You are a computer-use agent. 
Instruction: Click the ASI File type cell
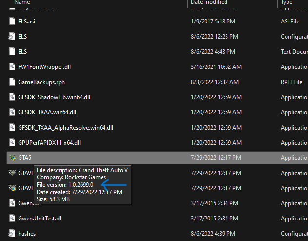point(290,21)
